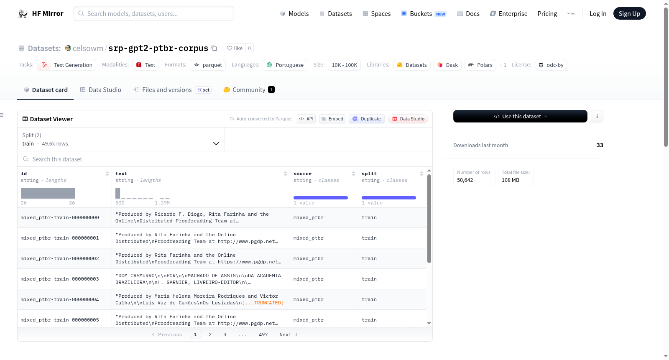Screen dimensions: 669x360
Task: Click the Search this dataset field
Action: [225, 159]
